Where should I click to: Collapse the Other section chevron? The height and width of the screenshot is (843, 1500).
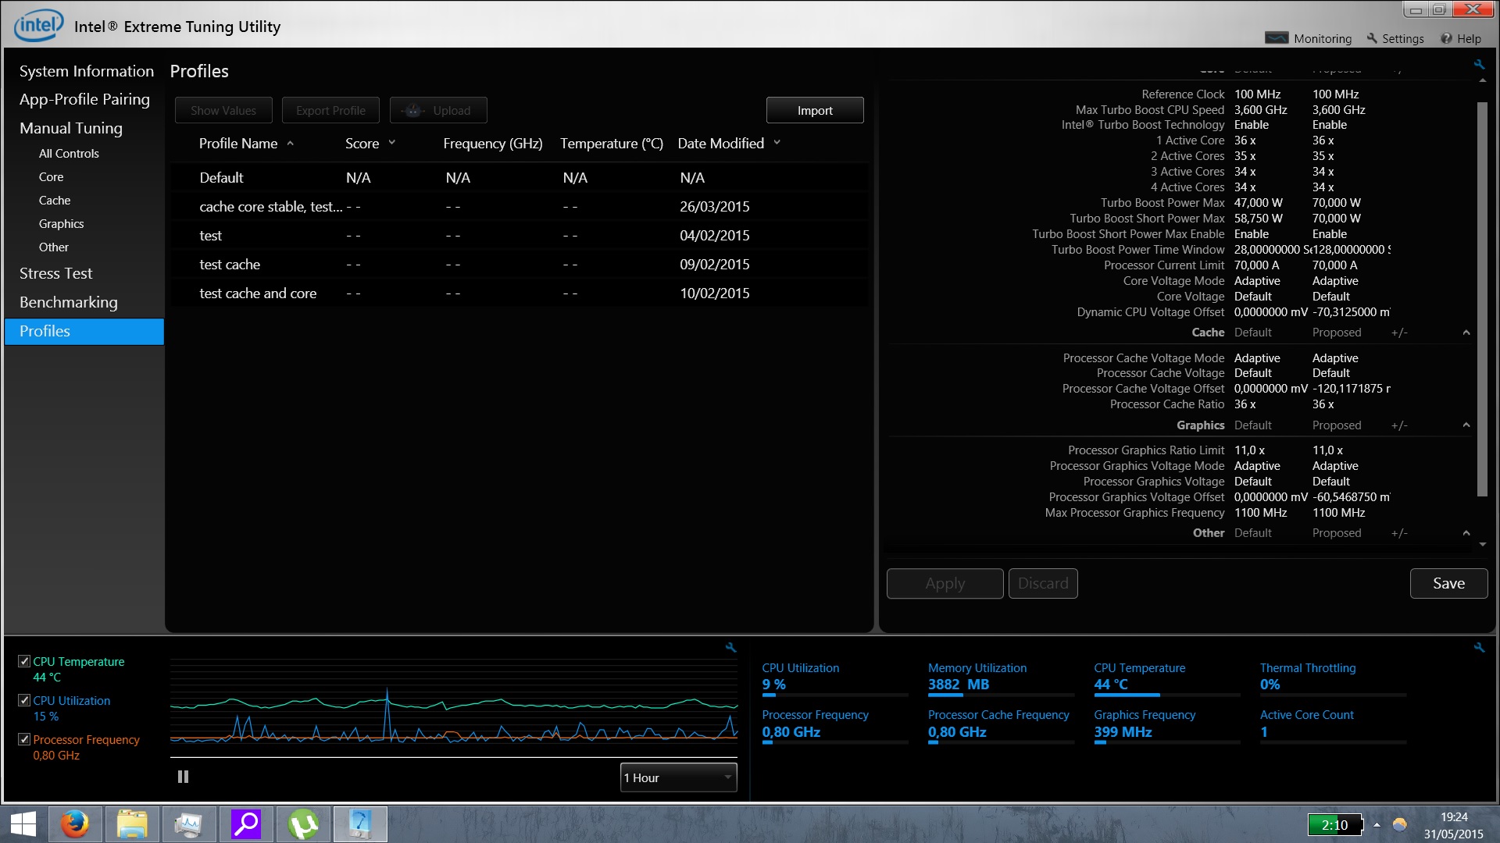click(1466, 533)
